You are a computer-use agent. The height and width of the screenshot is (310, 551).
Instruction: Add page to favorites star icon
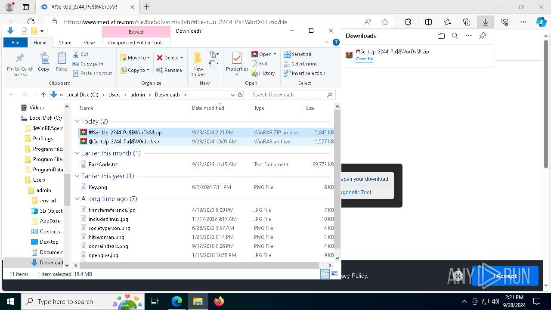[x=385, y=22]
